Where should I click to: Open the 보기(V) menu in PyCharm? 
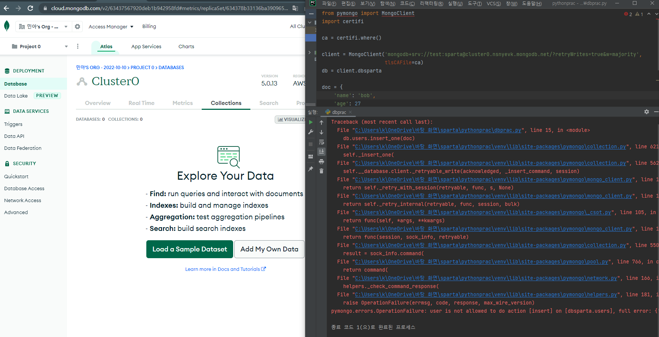[367, 3]
